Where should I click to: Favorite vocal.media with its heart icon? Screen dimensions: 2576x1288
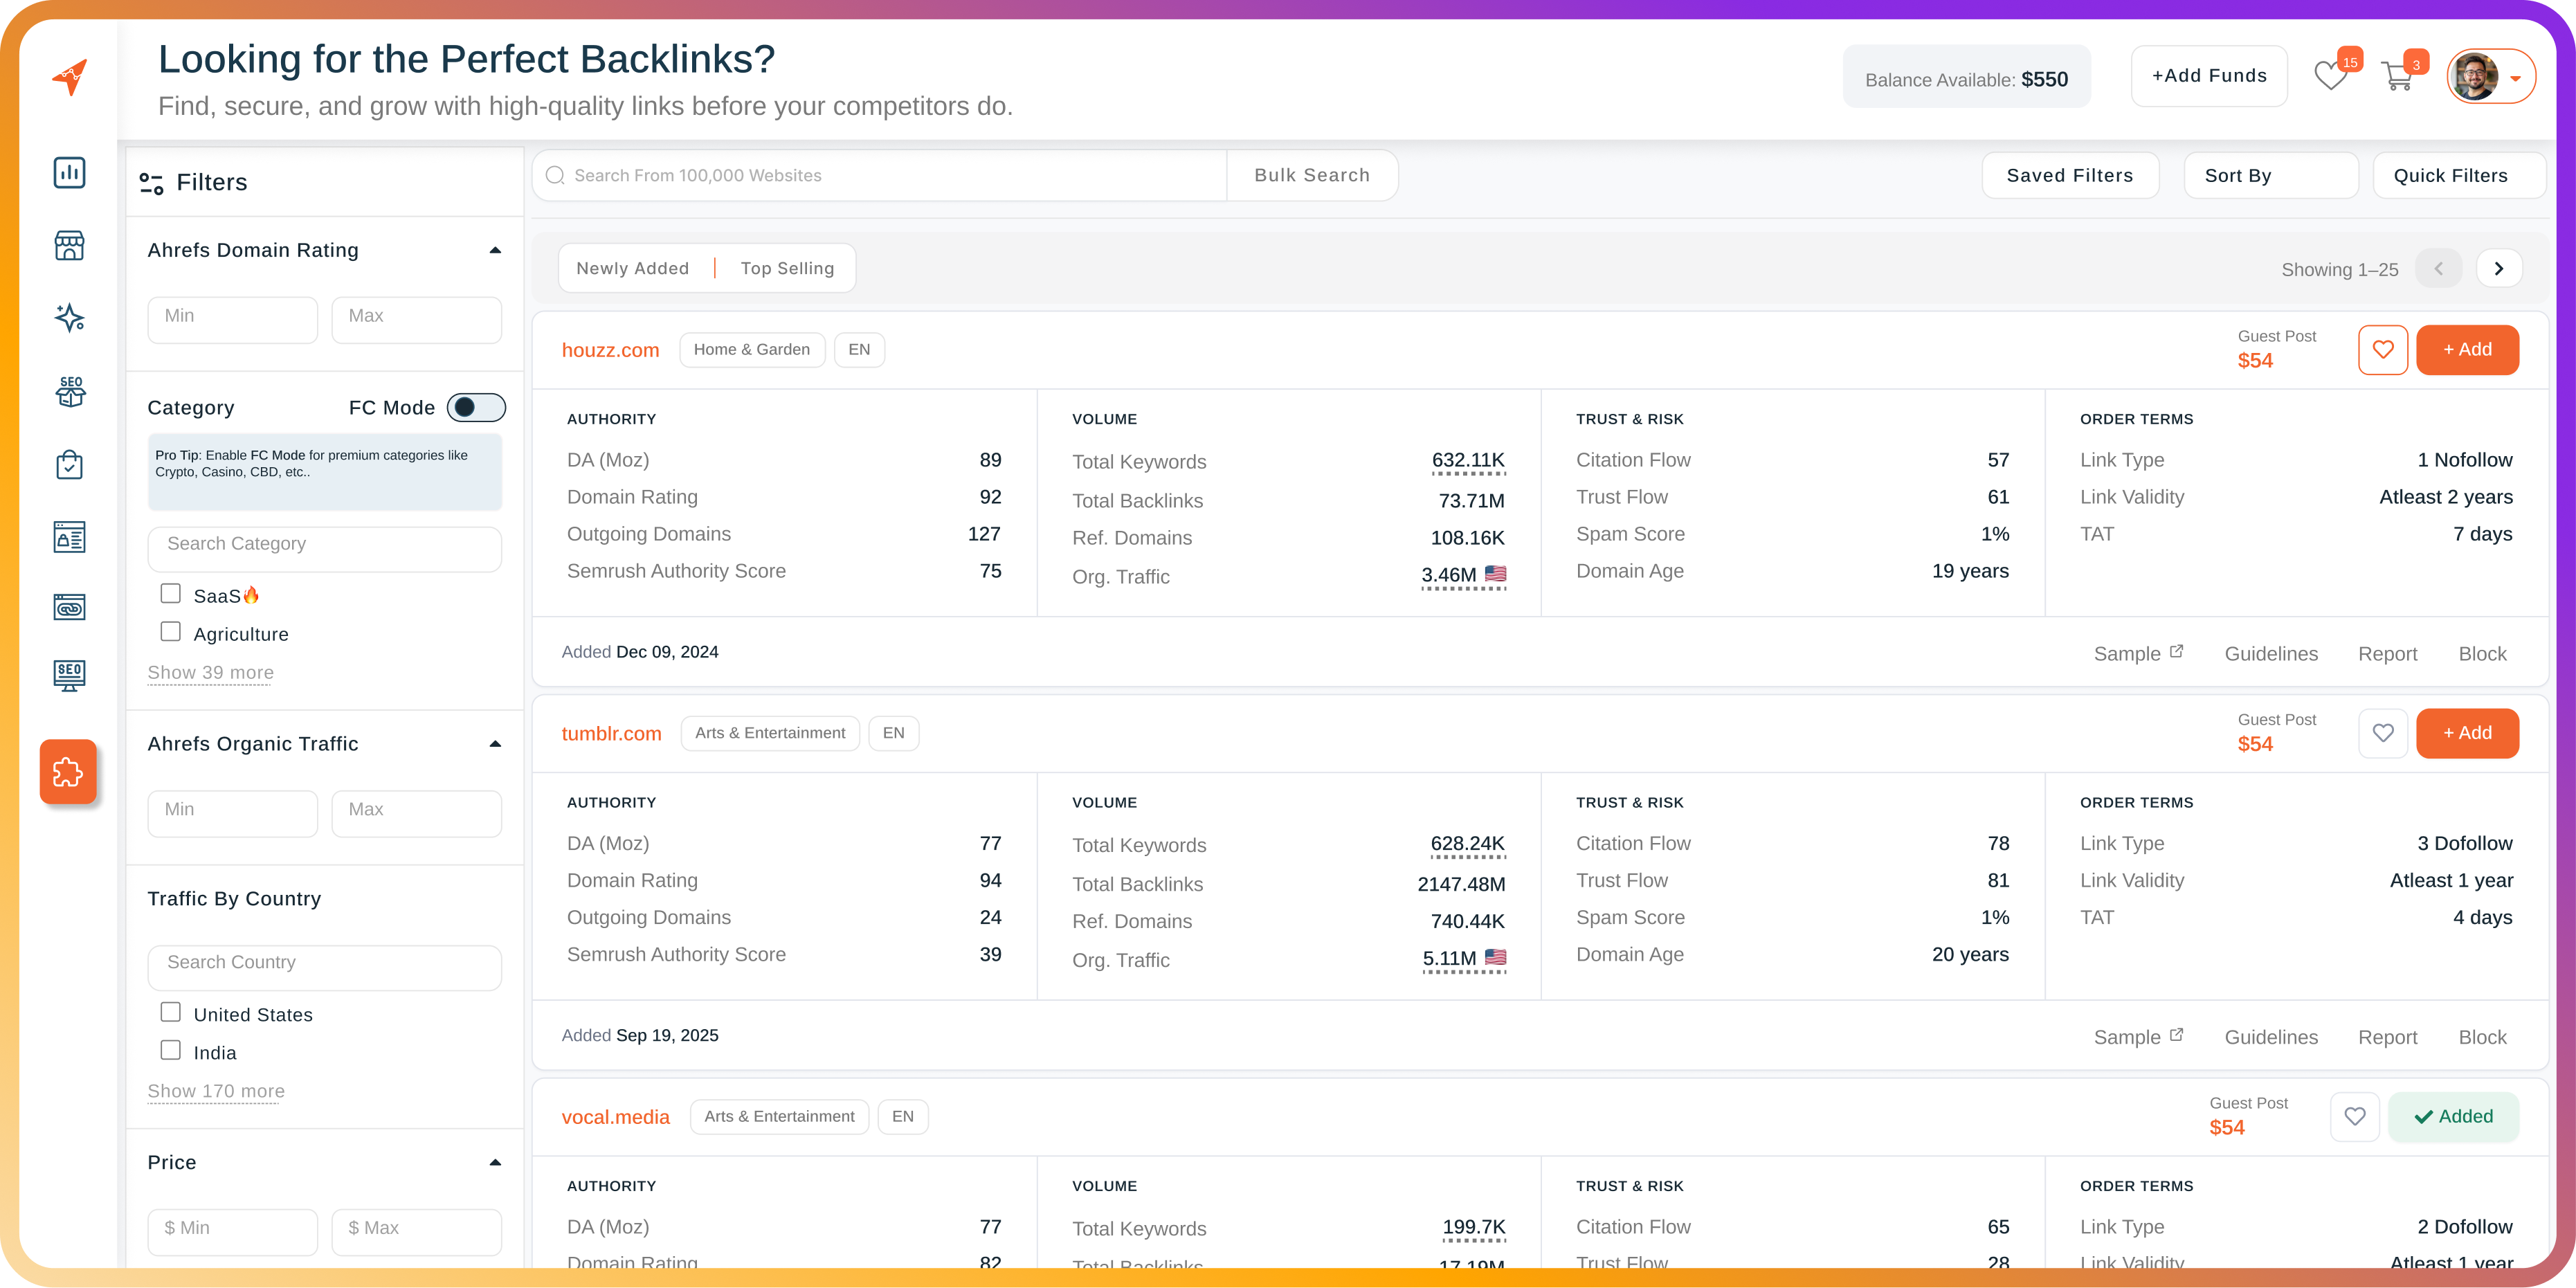(x=2355, y=1117)
